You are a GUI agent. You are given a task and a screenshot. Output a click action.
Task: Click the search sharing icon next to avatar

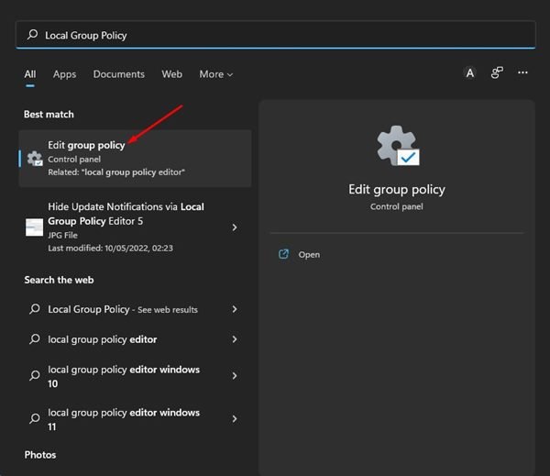(497, 72)
